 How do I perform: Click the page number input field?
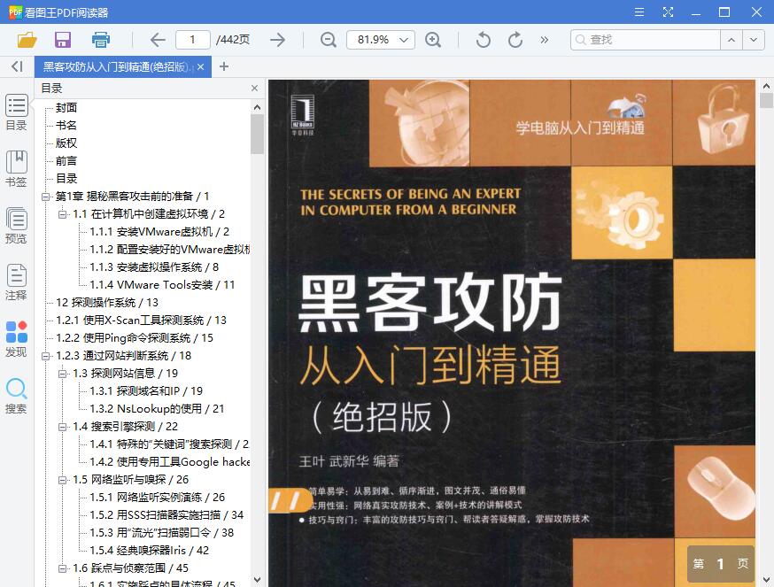tap(192, 40)
